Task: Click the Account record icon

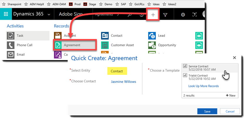Action: 58,36
